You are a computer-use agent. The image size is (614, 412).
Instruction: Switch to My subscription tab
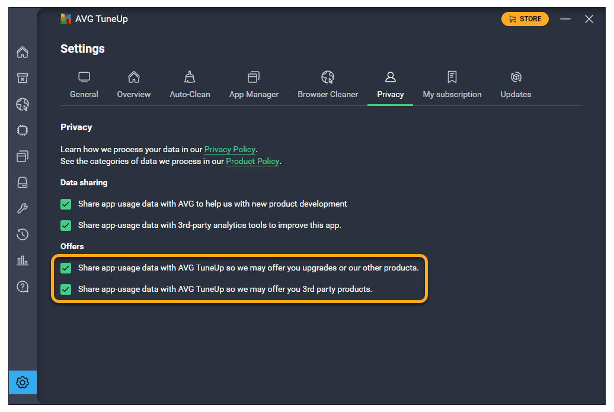point(452,85)
